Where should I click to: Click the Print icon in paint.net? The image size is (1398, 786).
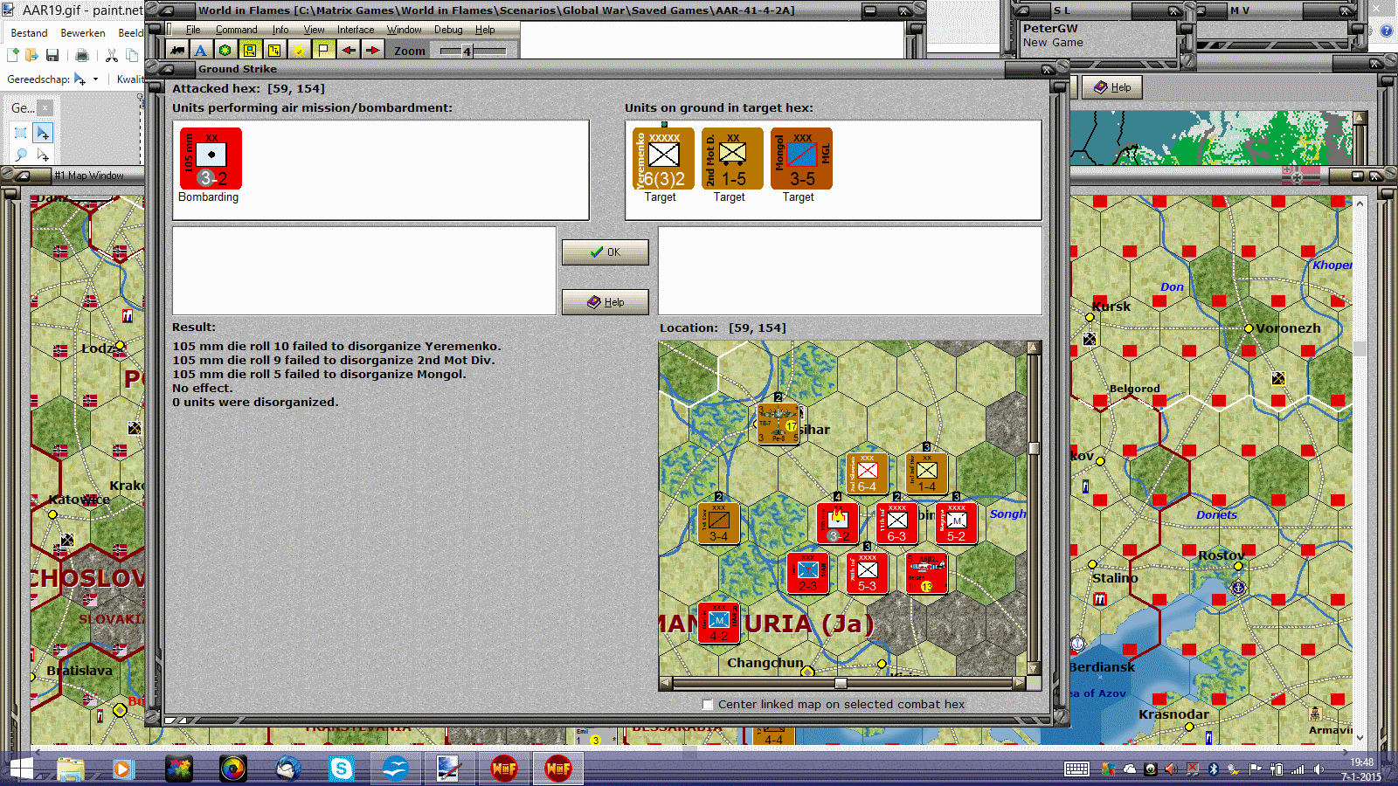point(82,55)
